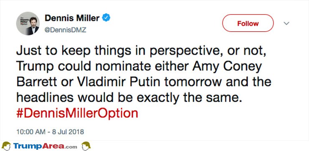Open the @DennisDMZ handle link
This screenshot has height=151, width=309.
tap(66, 30)
